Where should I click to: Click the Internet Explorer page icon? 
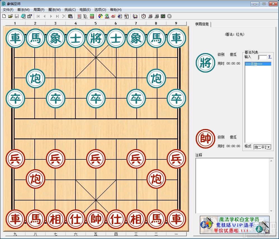coord(120,16)
